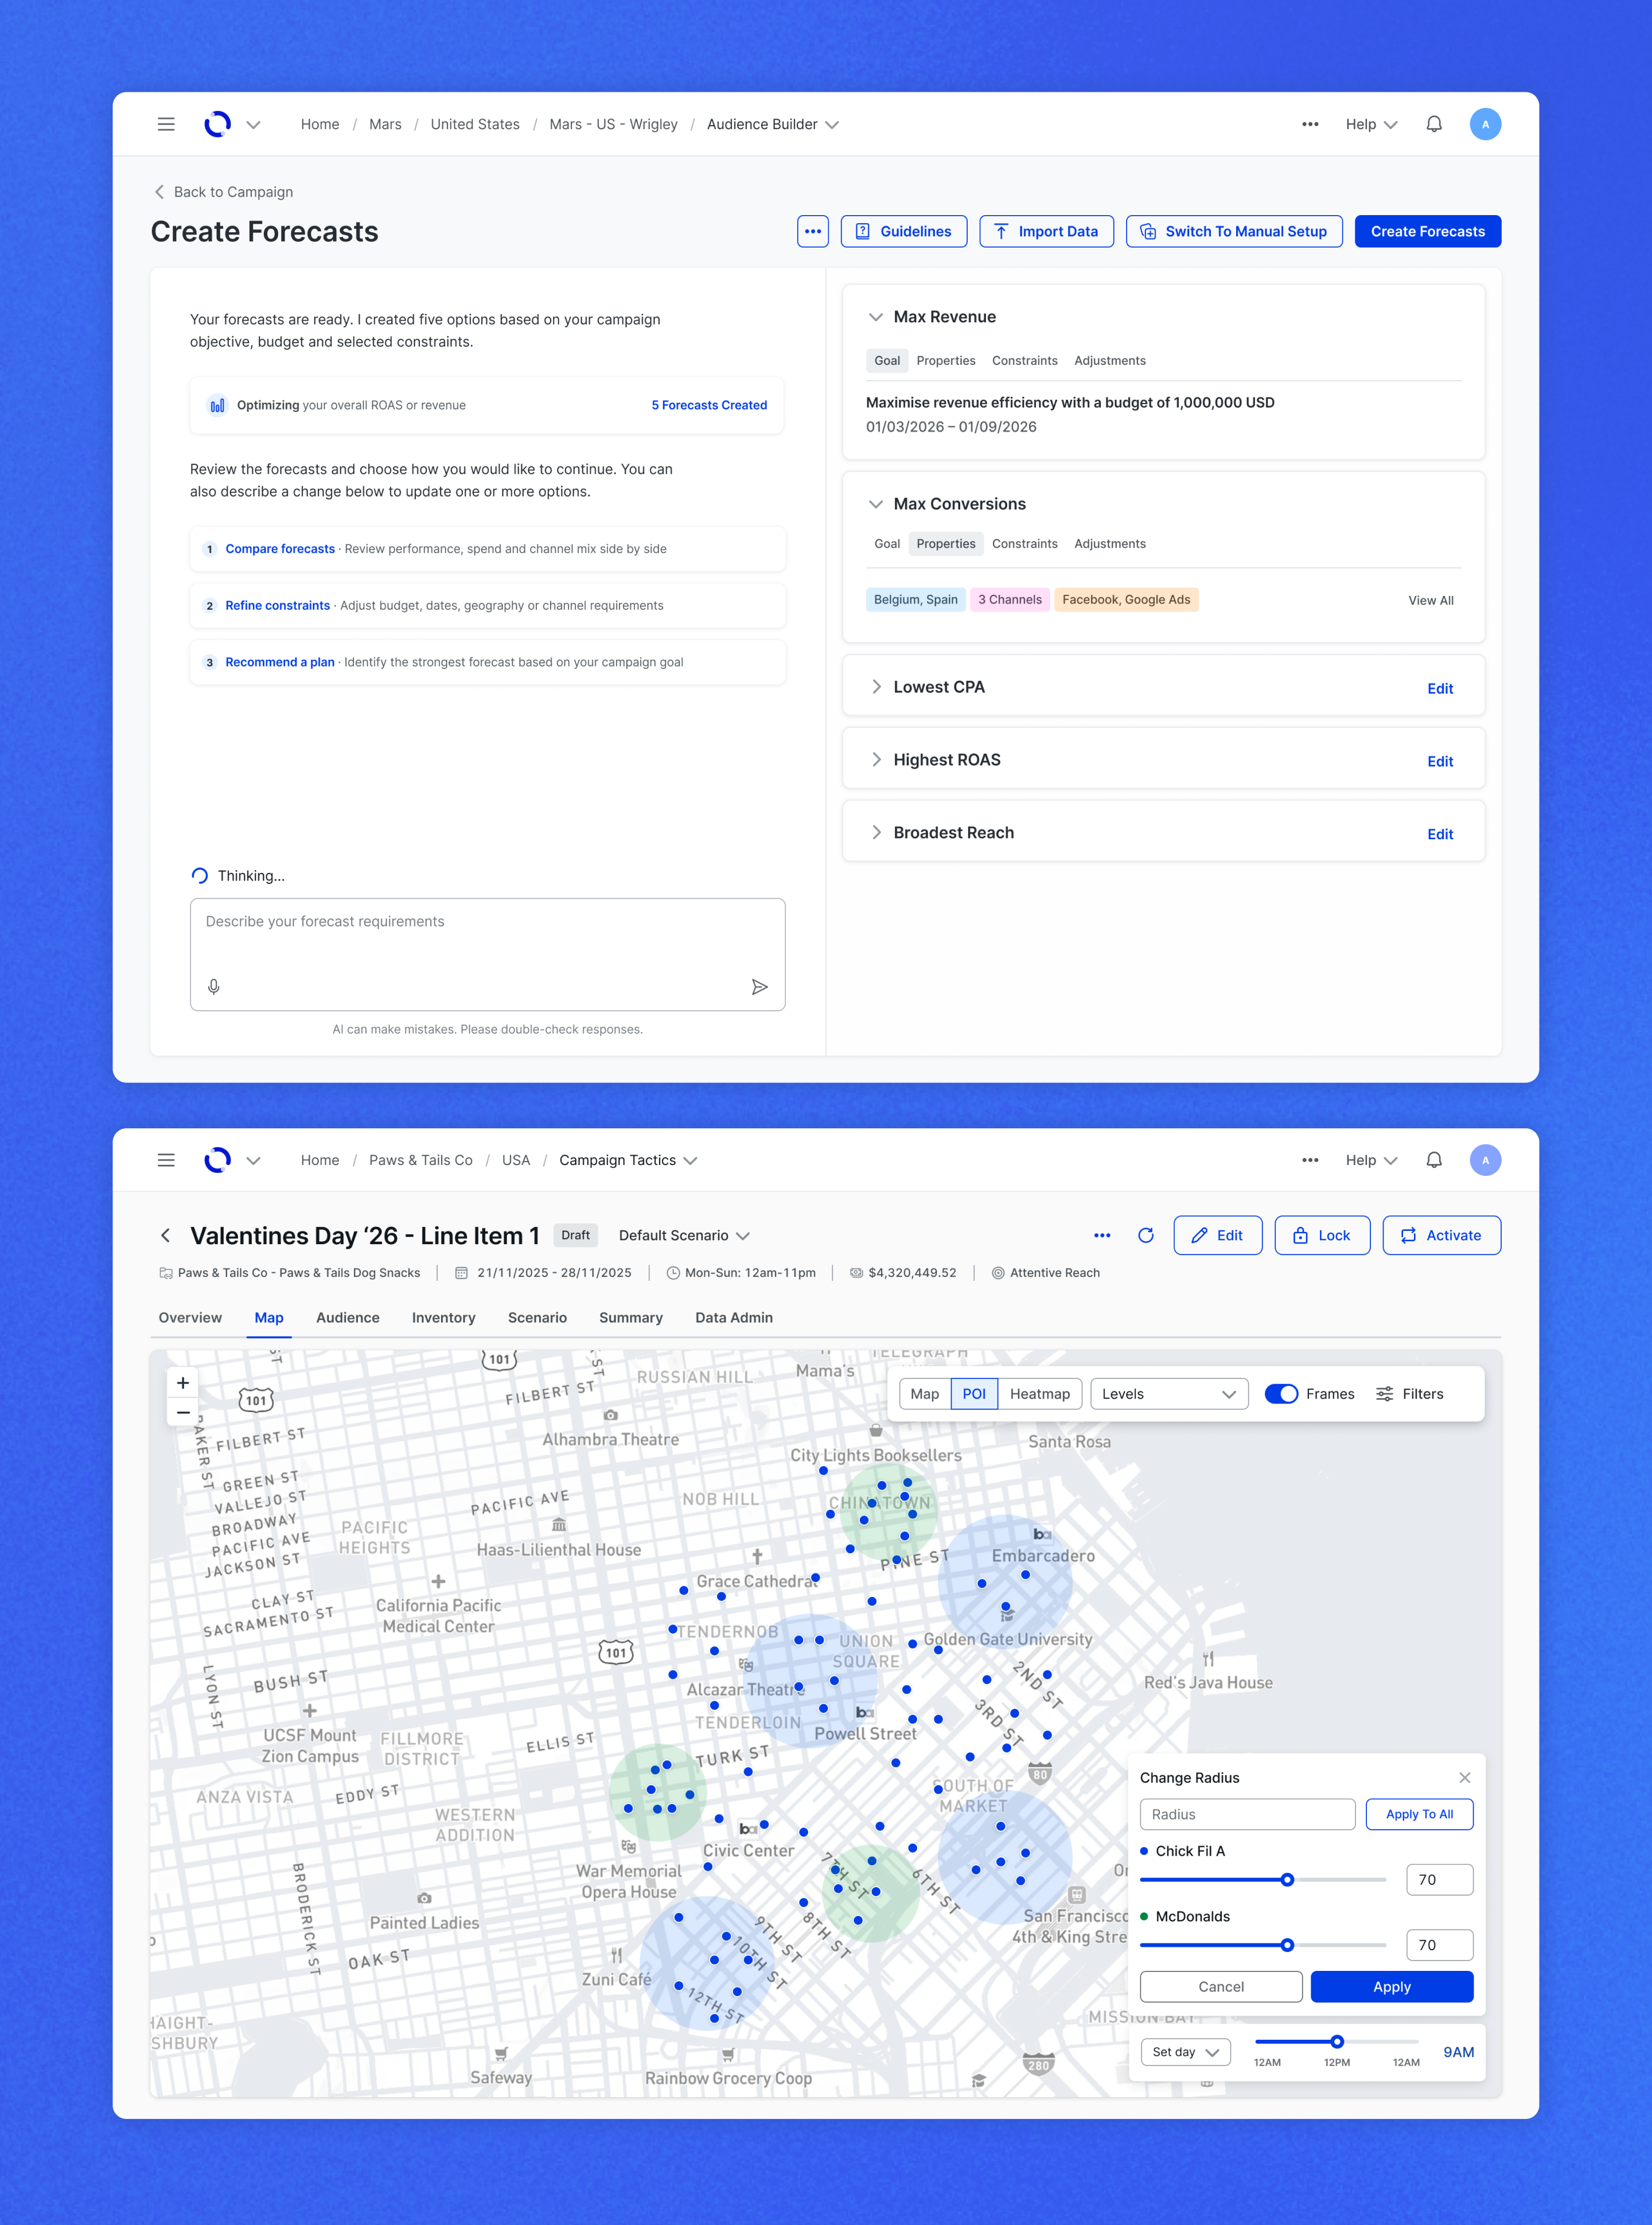
Task: Click the ellipsis button beside Guidelines
Action: (813, 231)
